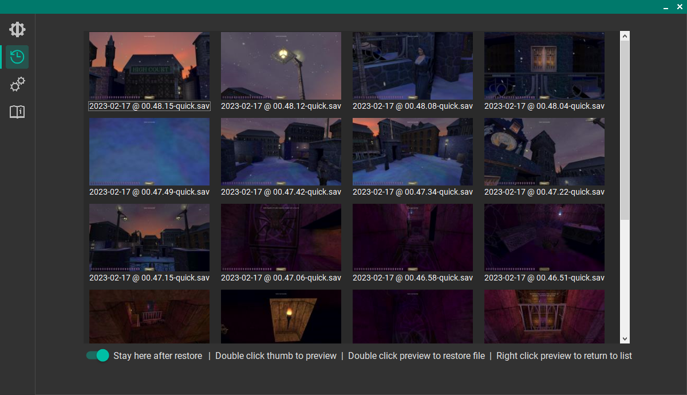
Task: Click filename label 2023-02-17 @ 00.47.34-quick.sav
Action: pos(413,192)
